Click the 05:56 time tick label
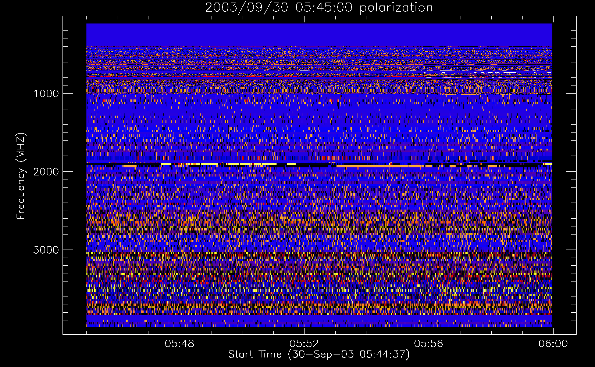Screen dimensions: 595x367 (428, 344)
